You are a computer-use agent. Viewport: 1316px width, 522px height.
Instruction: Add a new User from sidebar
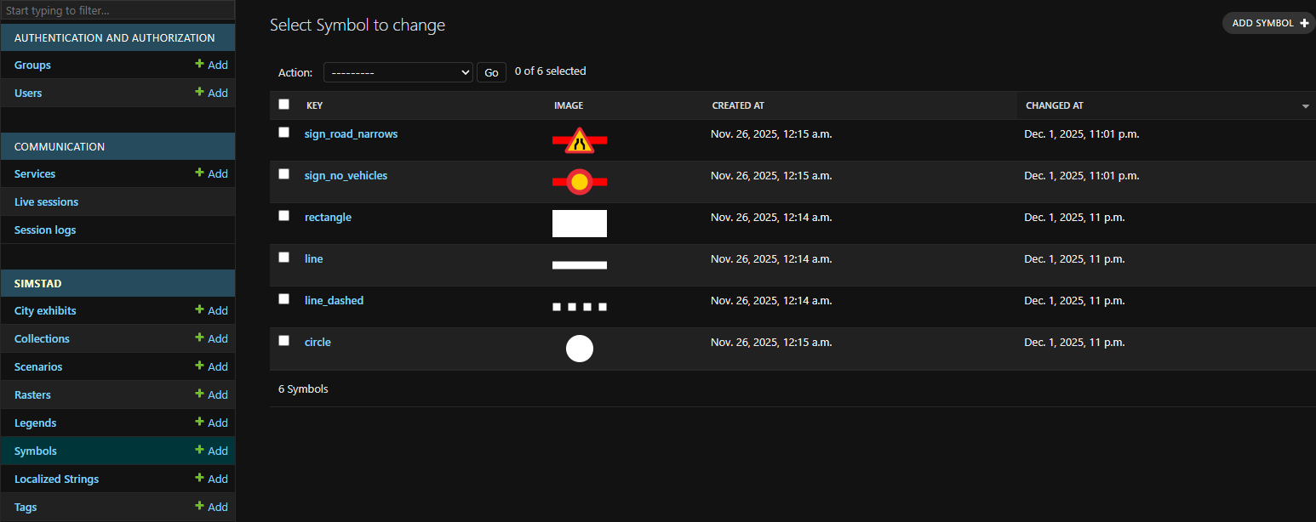[211, 93]
